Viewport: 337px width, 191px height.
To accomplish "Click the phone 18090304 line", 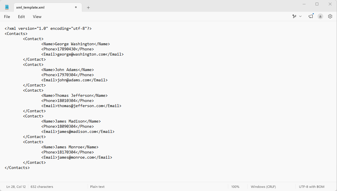I will point(68,126).
